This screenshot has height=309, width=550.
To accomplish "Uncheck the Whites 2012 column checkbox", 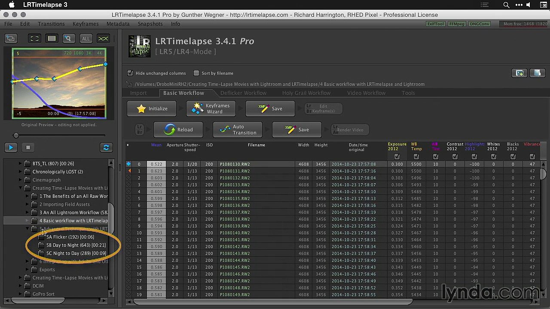I will pyautogui.click(x=493, y=157).
